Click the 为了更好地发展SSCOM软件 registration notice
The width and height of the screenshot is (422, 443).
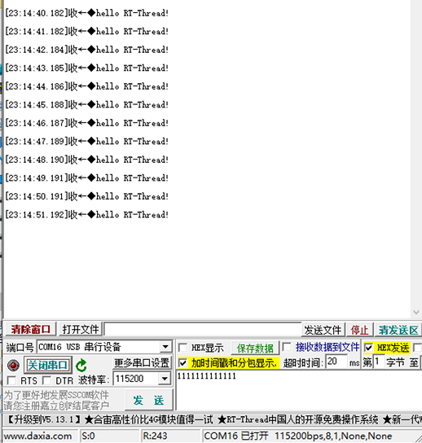[x=56, y=395]
